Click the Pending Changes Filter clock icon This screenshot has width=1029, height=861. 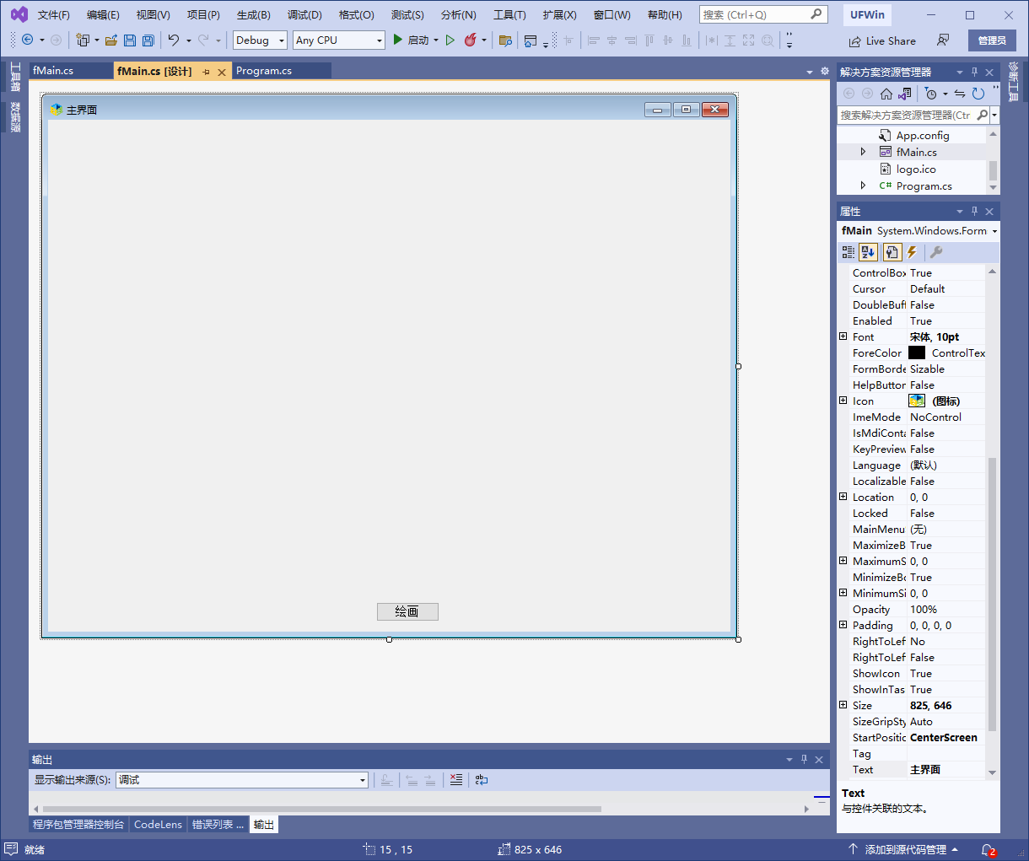click(930, 94)
